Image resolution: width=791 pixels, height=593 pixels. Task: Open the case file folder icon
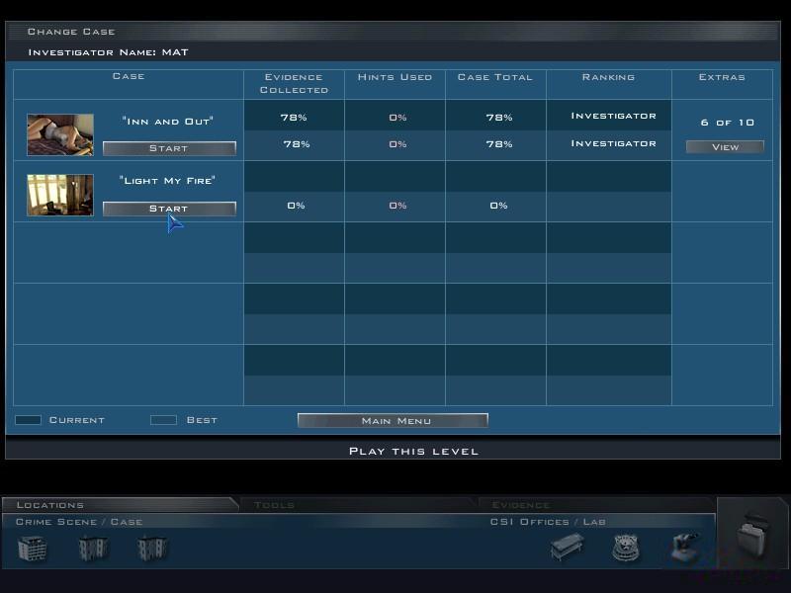click(x=751, y=534)
